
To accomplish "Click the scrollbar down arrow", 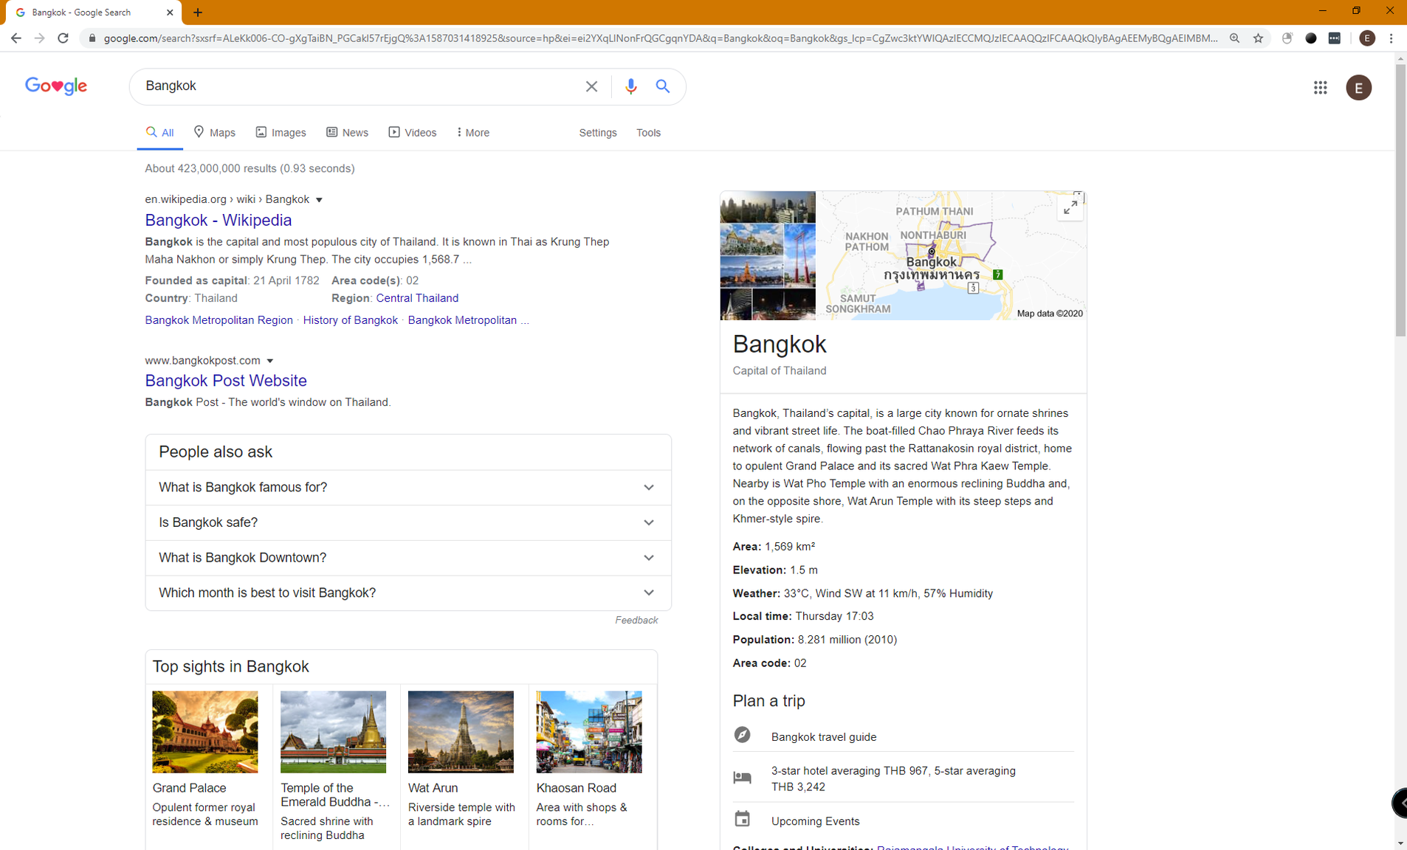I will point(1400,843).
